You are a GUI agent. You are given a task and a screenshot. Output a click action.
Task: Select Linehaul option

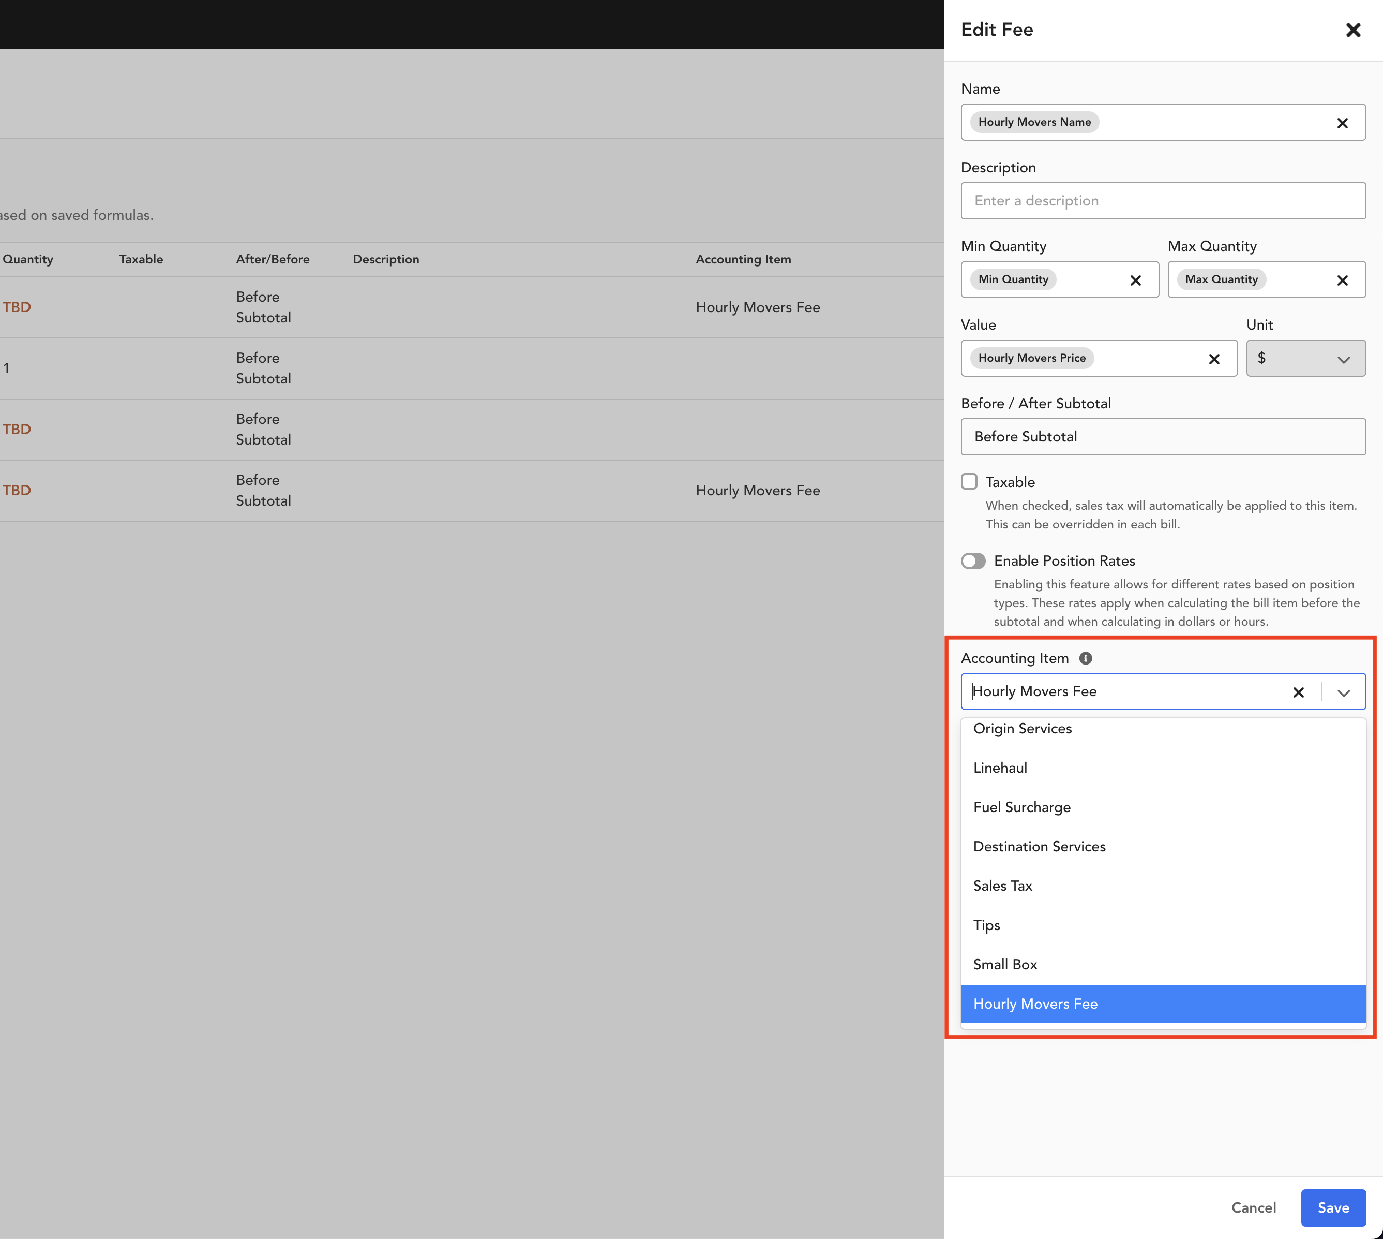(x=1163, y=768)
